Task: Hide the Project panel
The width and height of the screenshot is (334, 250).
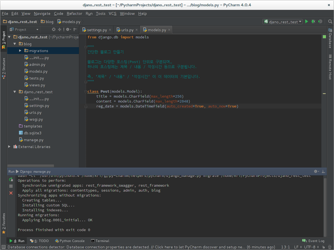Action: coord(75,29)
